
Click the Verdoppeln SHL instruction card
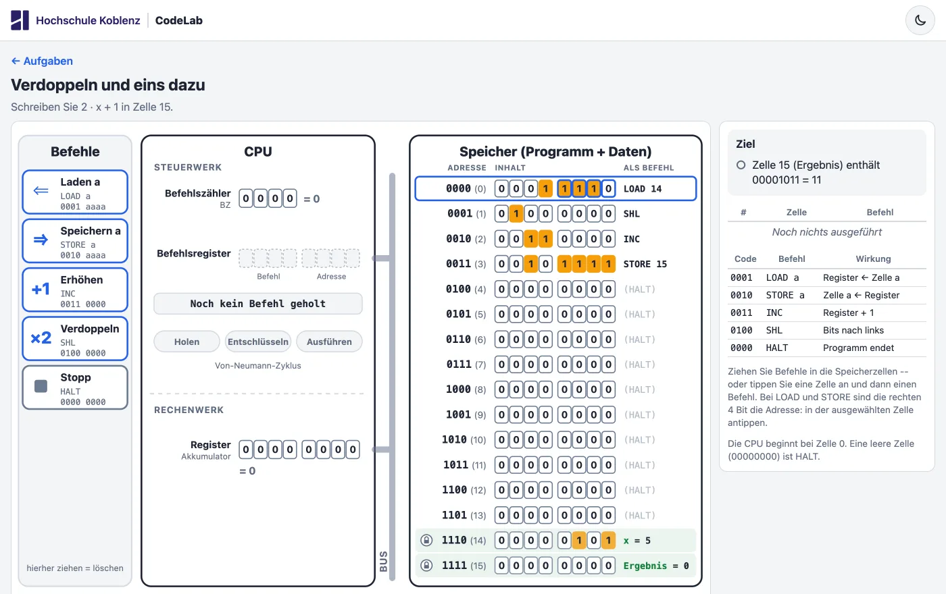75,338
